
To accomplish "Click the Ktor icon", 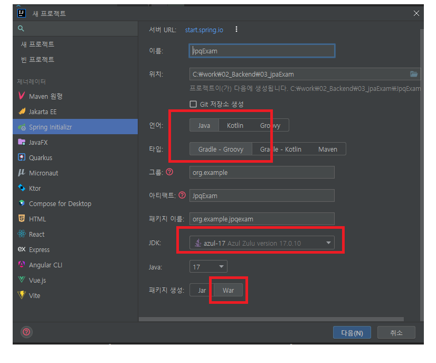I will (x=22, y=188).
